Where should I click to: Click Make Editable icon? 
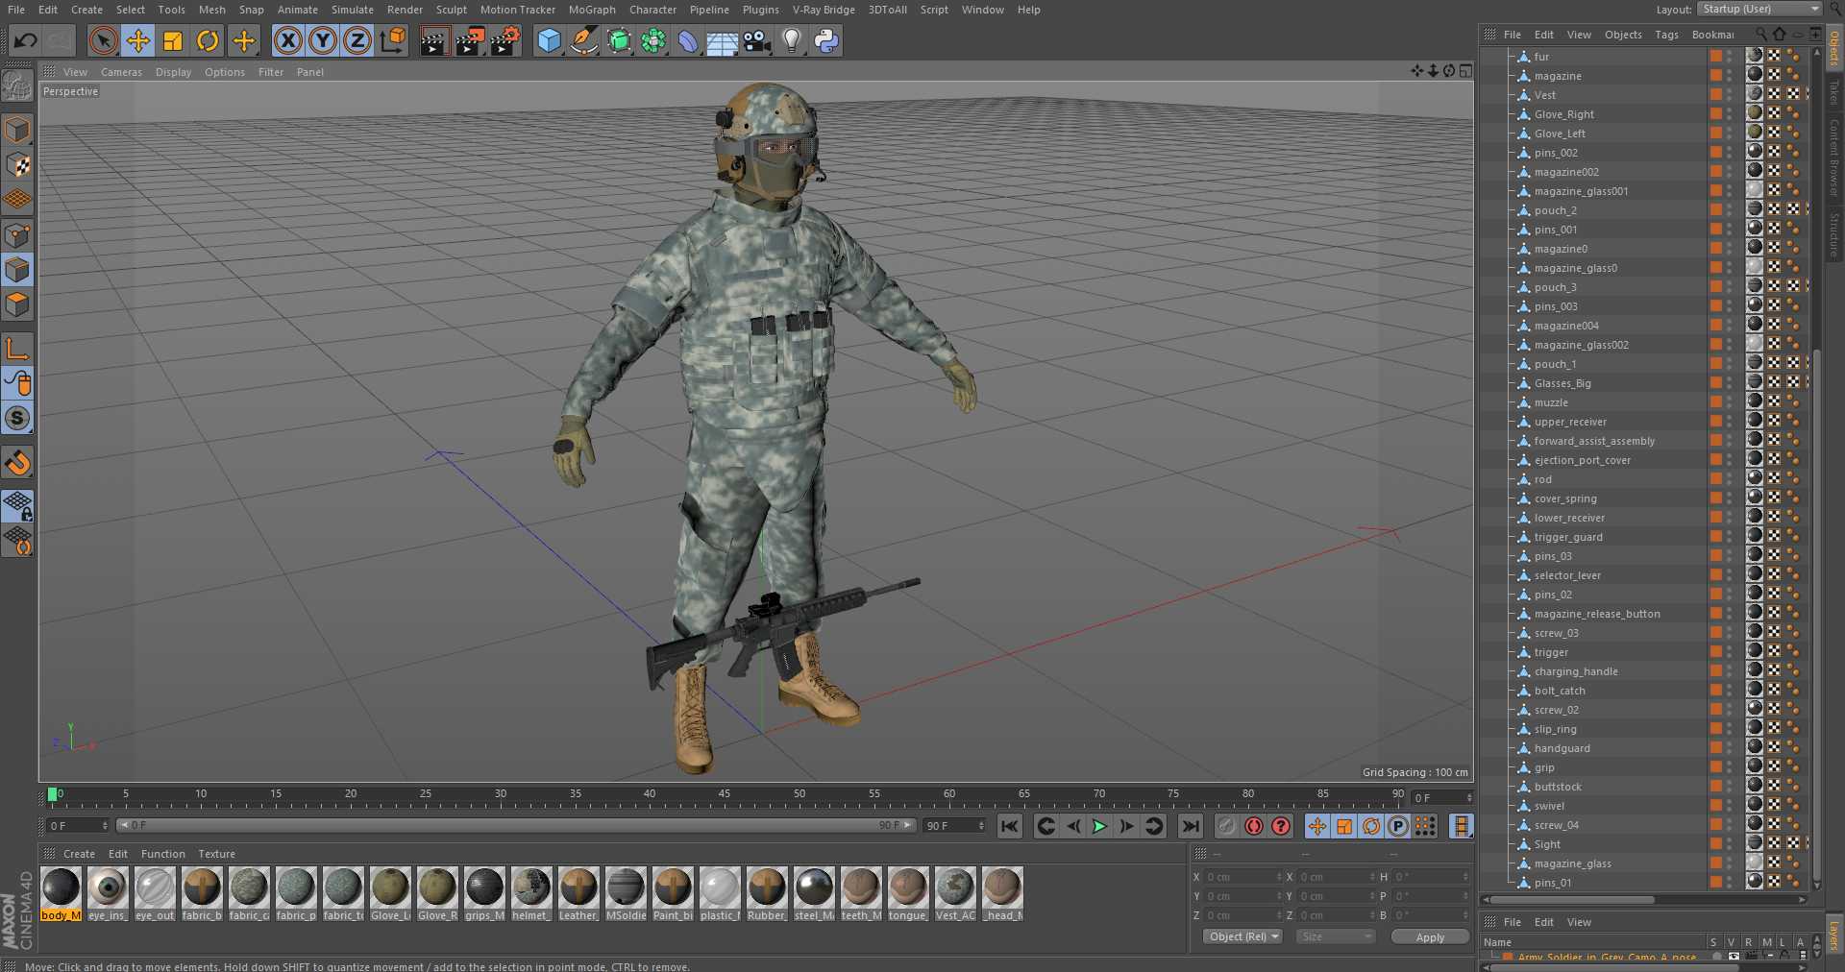point(17,86)
